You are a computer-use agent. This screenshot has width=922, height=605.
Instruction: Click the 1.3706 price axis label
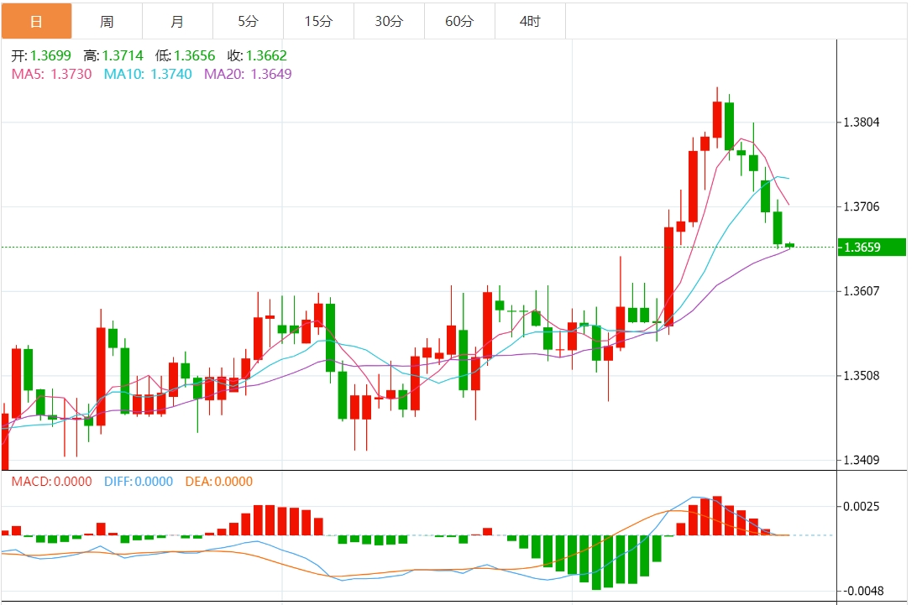862,206
